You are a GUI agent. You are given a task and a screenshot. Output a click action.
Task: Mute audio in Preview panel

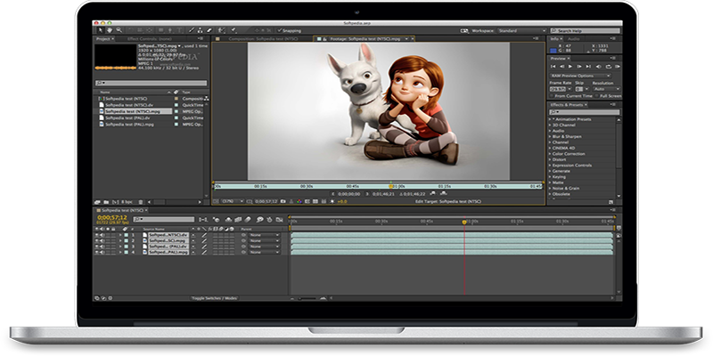click(599, 67)
